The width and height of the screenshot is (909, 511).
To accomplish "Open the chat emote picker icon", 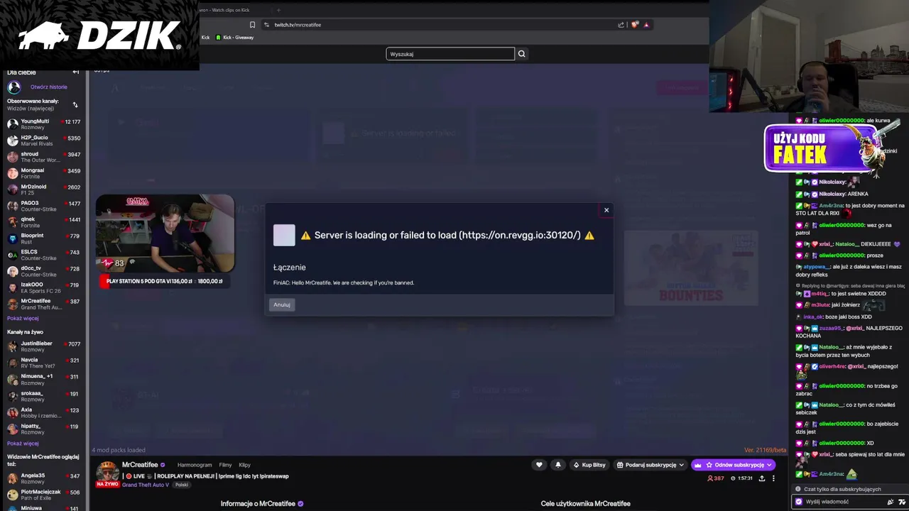I will (x=891, y=502).
